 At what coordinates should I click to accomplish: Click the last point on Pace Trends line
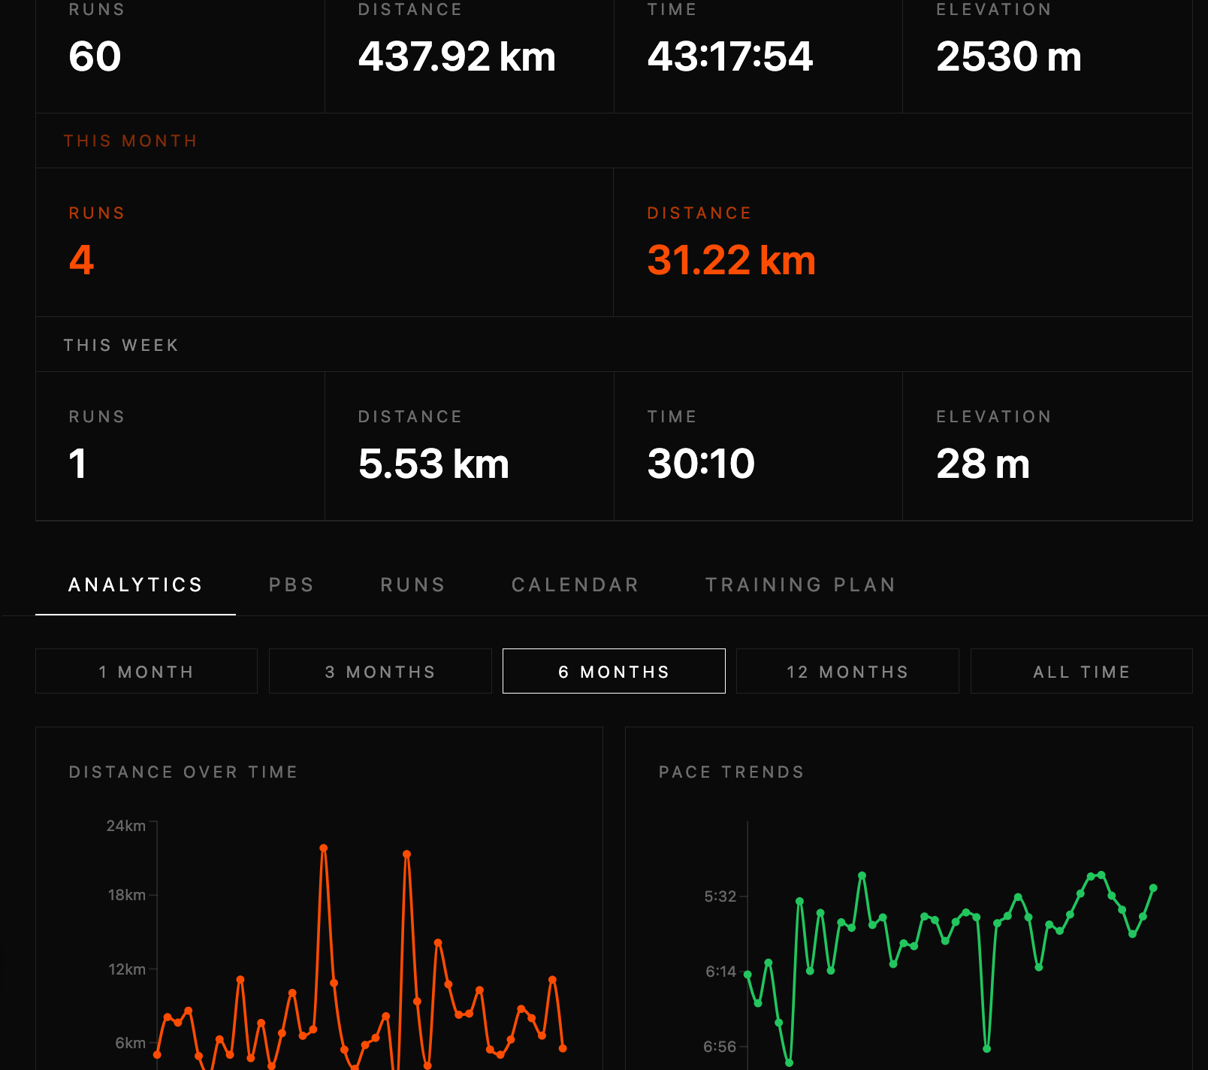[1153, 888]
